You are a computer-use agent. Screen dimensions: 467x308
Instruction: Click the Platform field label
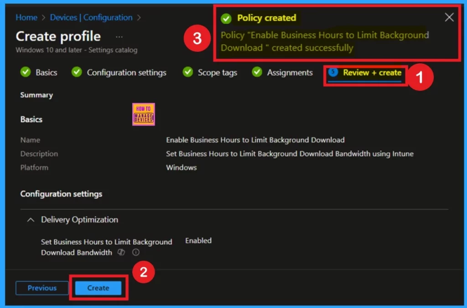(34, 167)
